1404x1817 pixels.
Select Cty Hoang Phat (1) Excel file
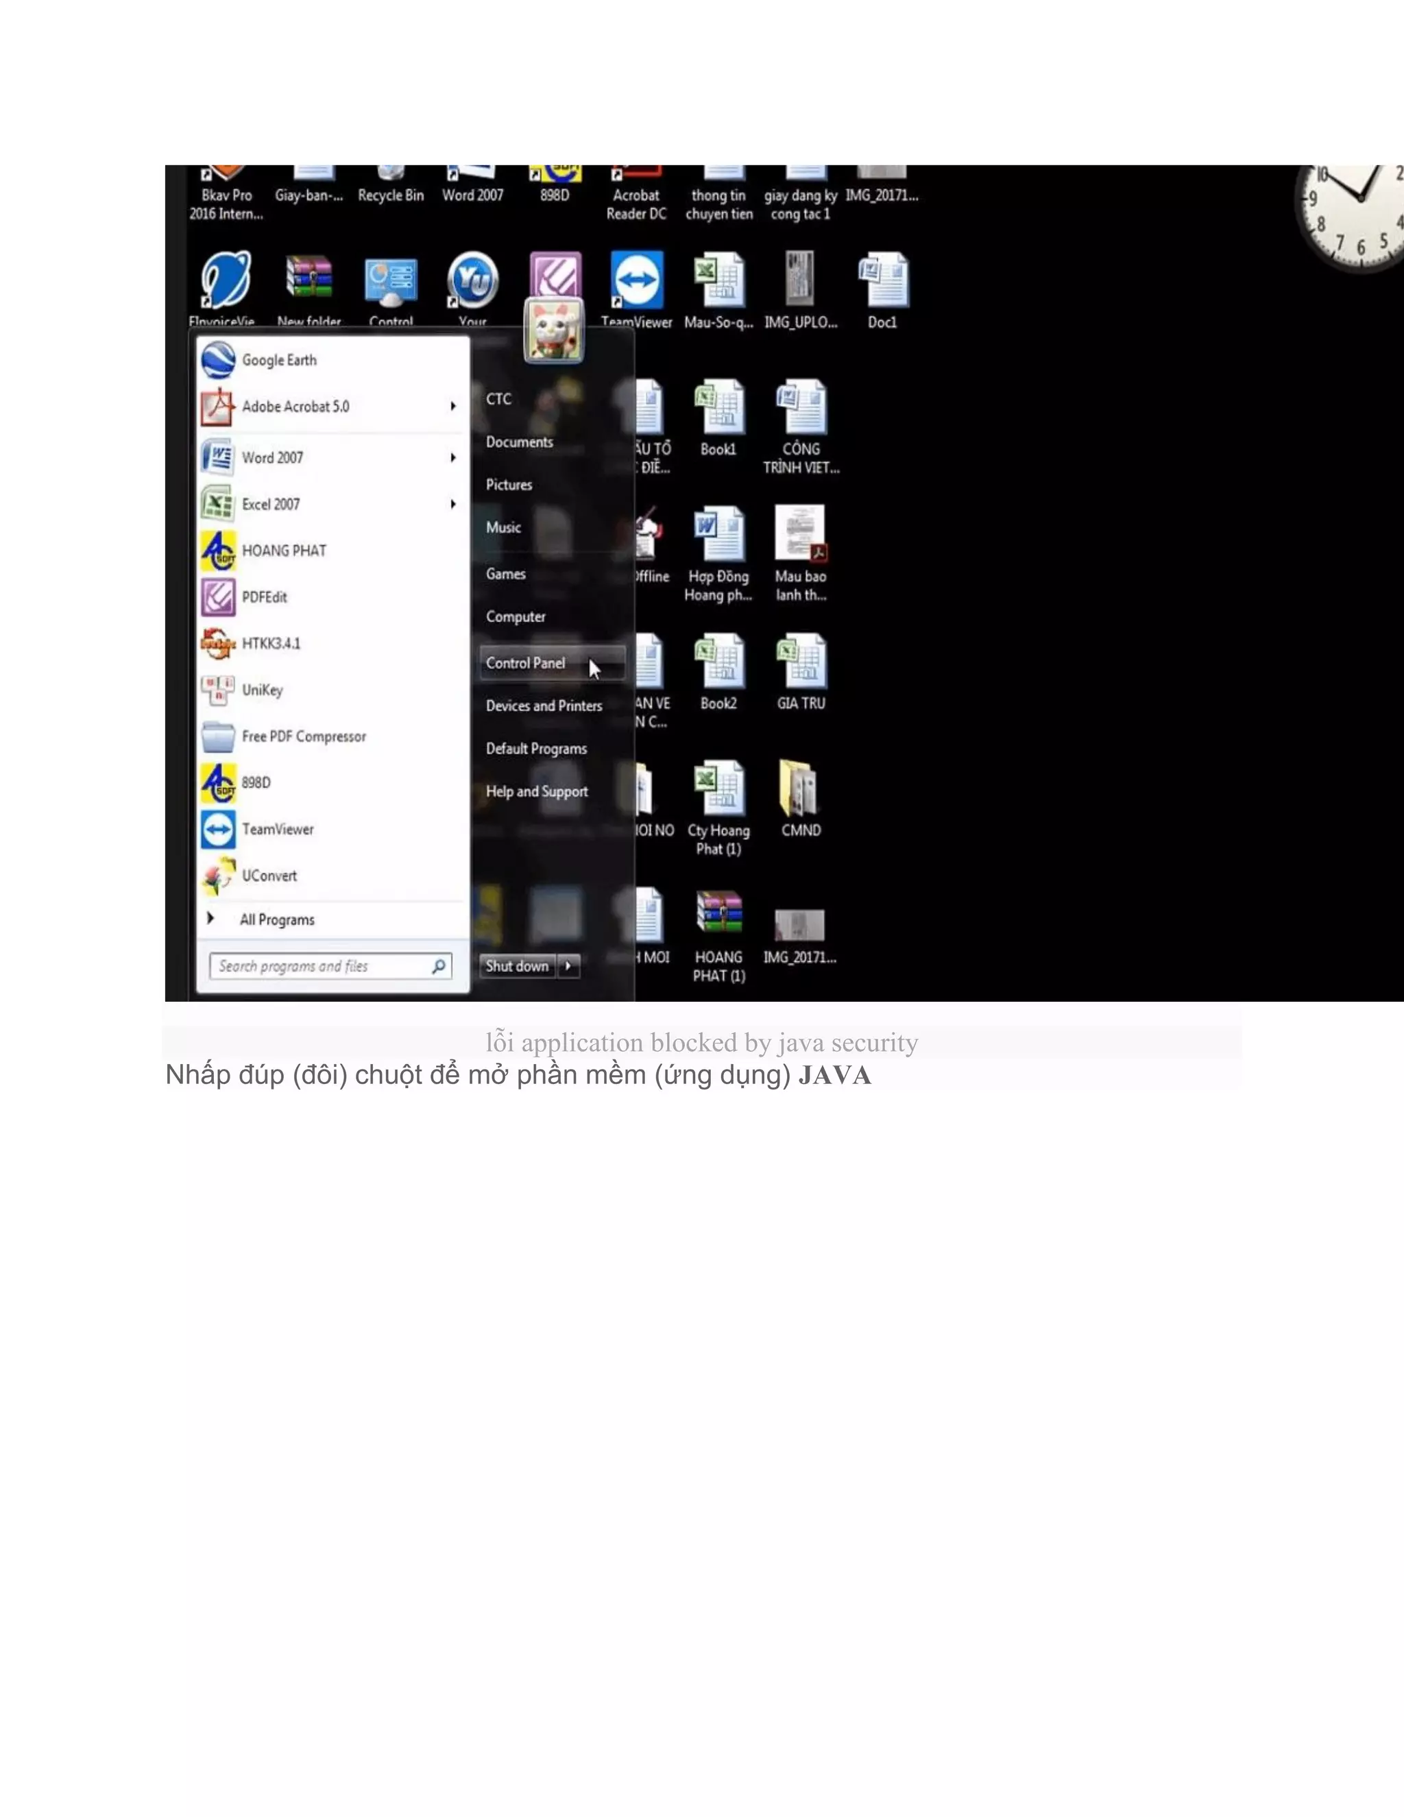[718, 808]
